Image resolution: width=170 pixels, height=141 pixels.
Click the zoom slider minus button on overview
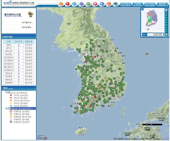[x=166, y=10]
